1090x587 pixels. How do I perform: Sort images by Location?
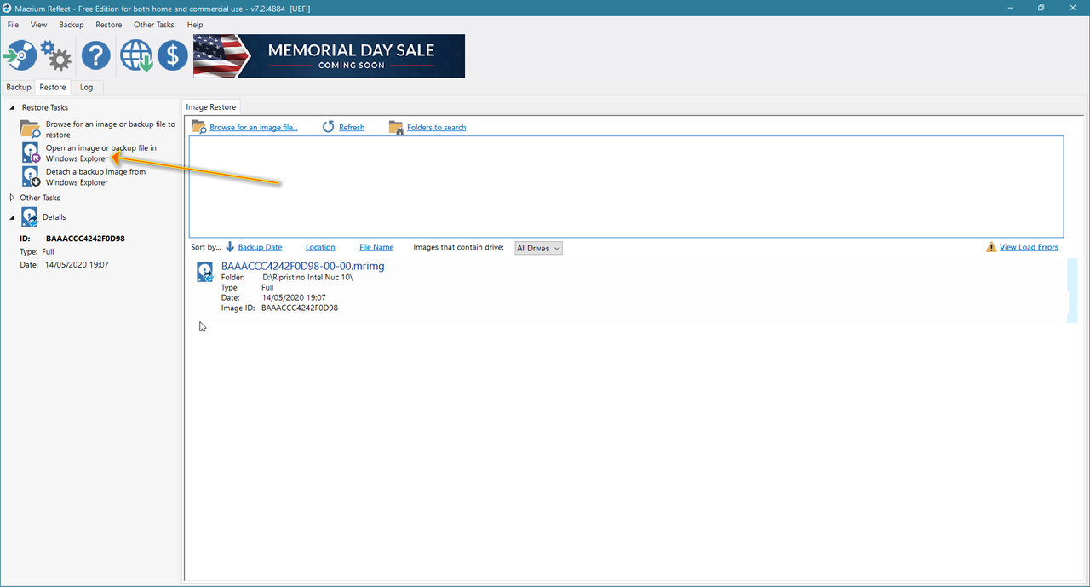tap(320, 247)
